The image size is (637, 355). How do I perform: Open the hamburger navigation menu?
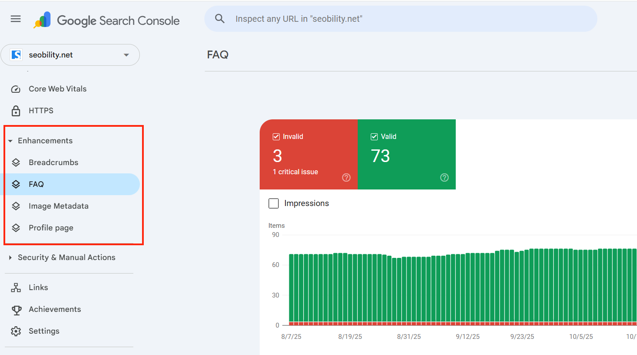pyautogui.click(x=15, y=19)
